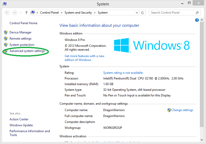The width and height of the screenshot is (206, 144).
Task: Click the Forward navigation arrow
Action: pos(14,13)
